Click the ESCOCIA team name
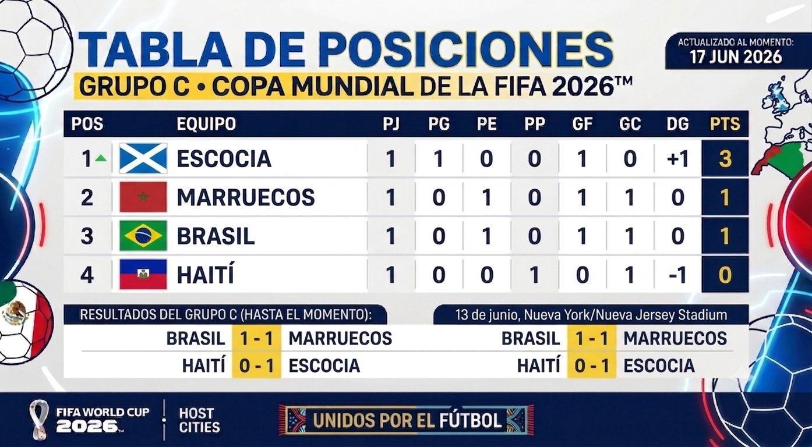812x447 pixels. point(224,158)
